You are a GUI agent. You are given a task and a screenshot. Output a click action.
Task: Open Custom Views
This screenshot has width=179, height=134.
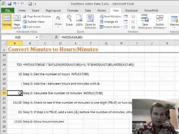[x=34, y=22]
